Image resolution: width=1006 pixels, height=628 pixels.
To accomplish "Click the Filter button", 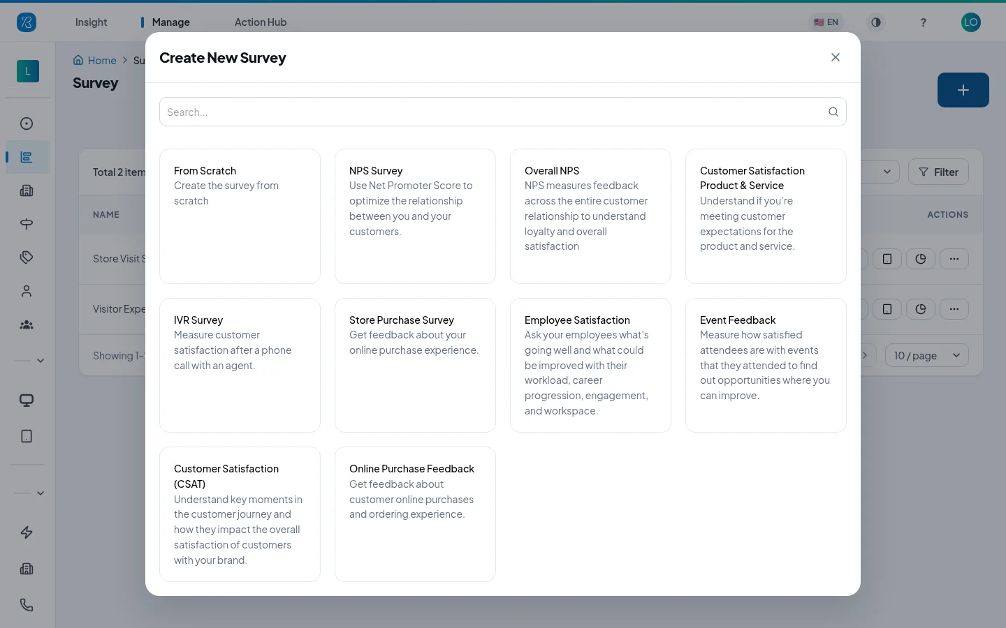I will (x=938, y=172).
